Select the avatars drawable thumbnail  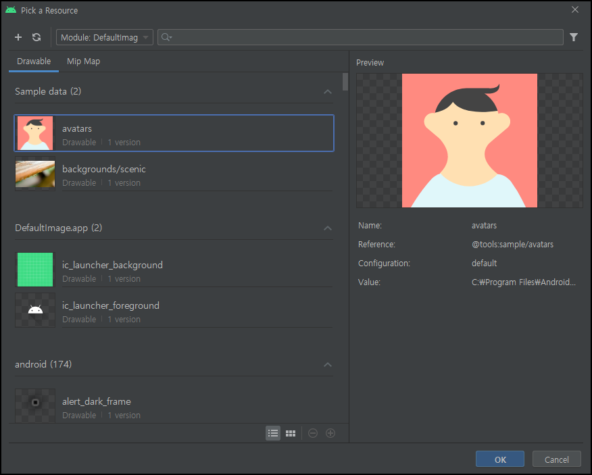[x=35, y=133]
